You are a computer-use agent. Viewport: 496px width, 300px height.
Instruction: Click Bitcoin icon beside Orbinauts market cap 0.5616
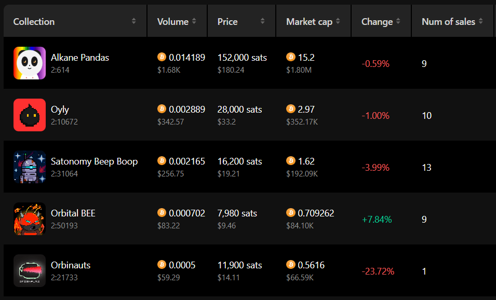291,264
